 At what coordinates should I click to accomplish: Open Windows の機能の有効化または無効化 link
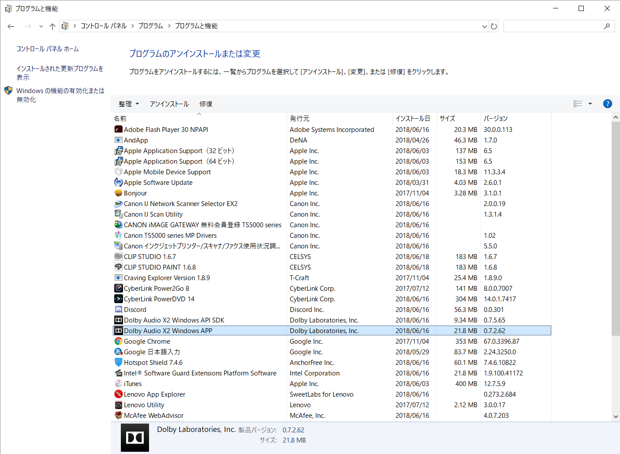(60, 95)
